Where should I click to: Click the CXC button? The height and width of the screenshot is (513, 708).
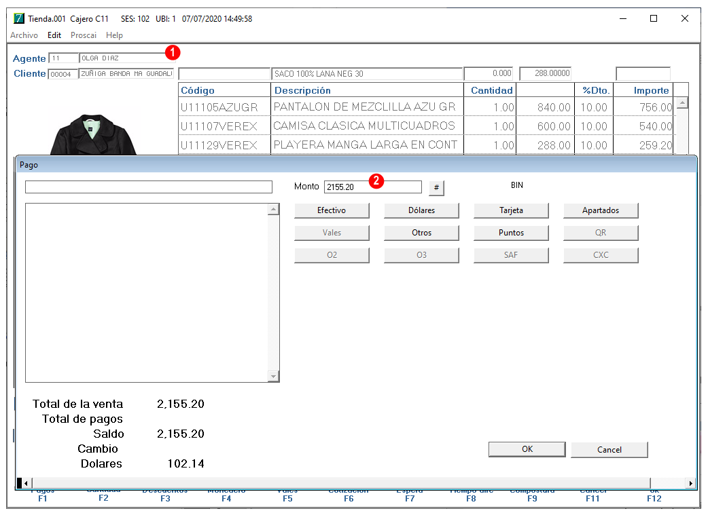point(601,255)
